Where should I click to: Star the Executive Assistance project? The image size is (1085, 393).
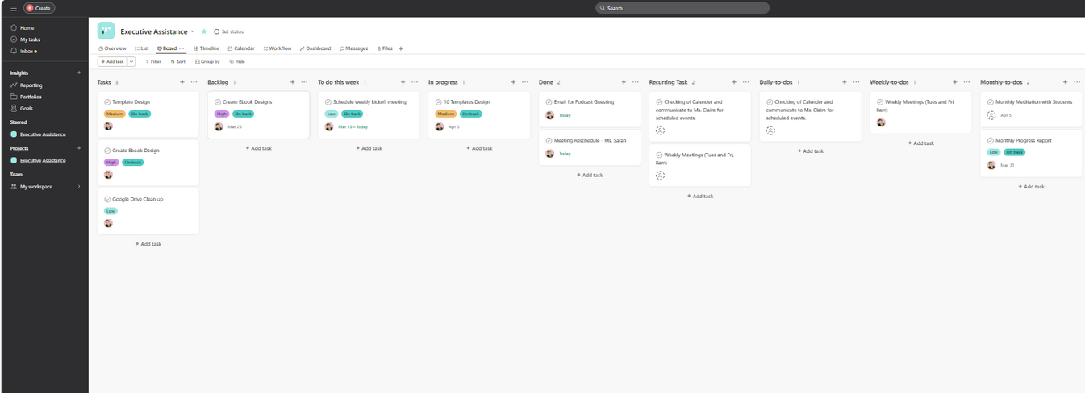204,31
